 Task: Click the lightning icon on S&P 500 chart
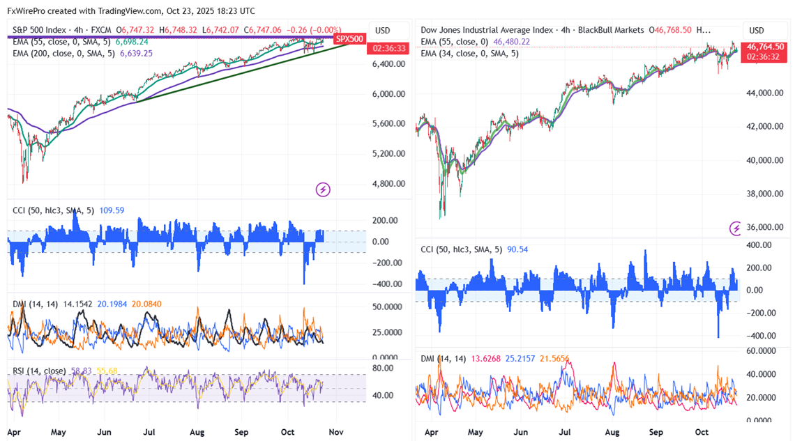(x=323, y=190)
